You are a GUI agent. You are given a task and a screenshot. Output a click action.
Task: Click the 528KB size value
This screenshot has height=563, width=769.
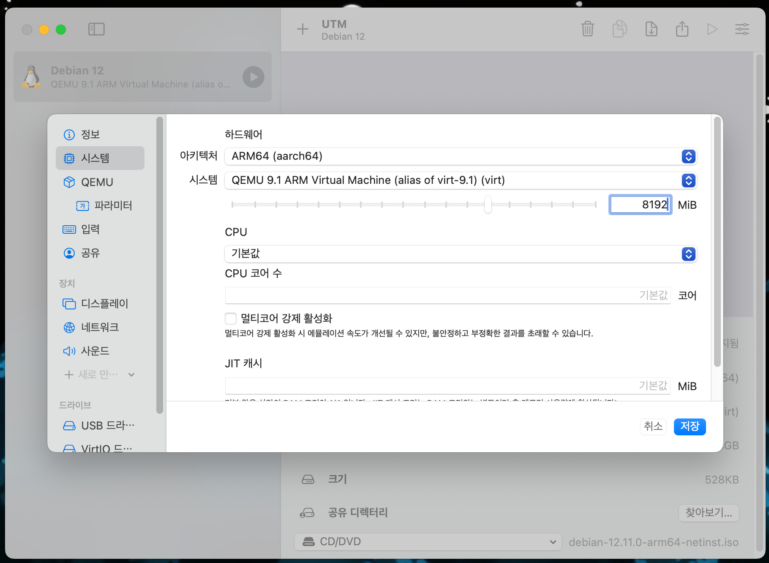pyautogui.click(x=722, y=480)
